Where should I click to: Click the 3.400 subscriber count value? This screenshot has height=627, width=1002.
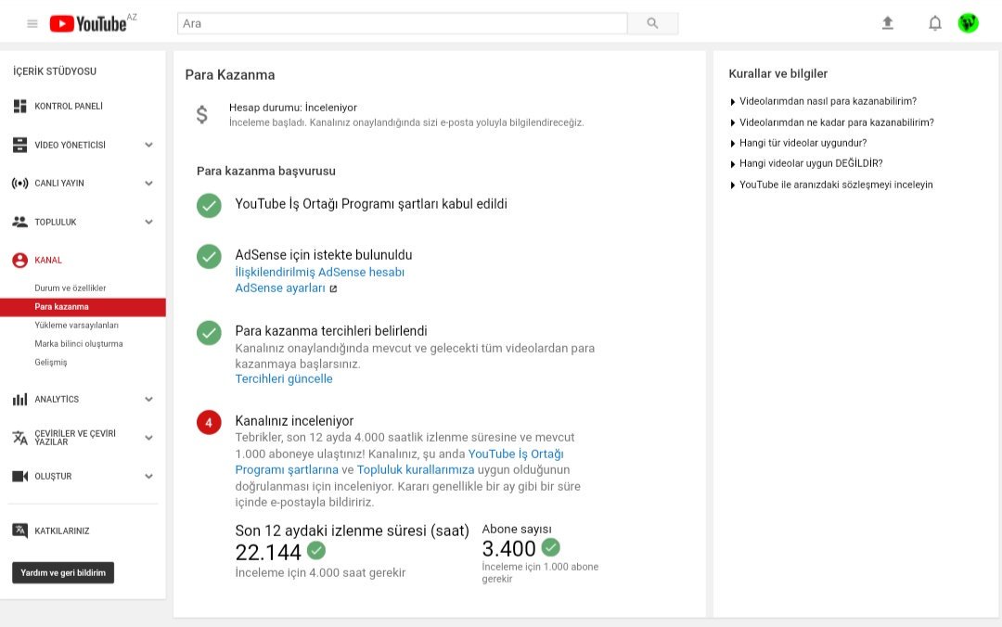[x=508, y=548]
